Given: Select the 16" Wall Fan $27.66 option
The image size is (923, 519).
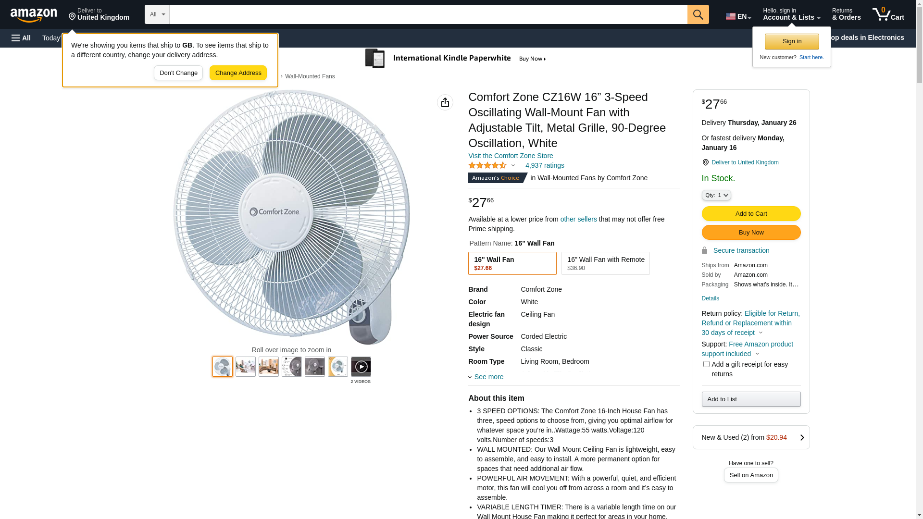Looking at the screenshot, I should 512,263.
